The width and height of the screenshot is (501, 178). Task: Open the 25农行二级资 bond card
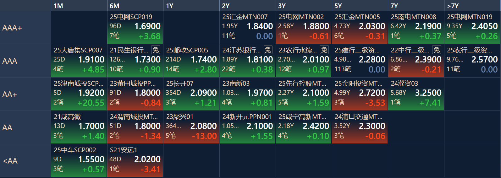click(473, 61)
